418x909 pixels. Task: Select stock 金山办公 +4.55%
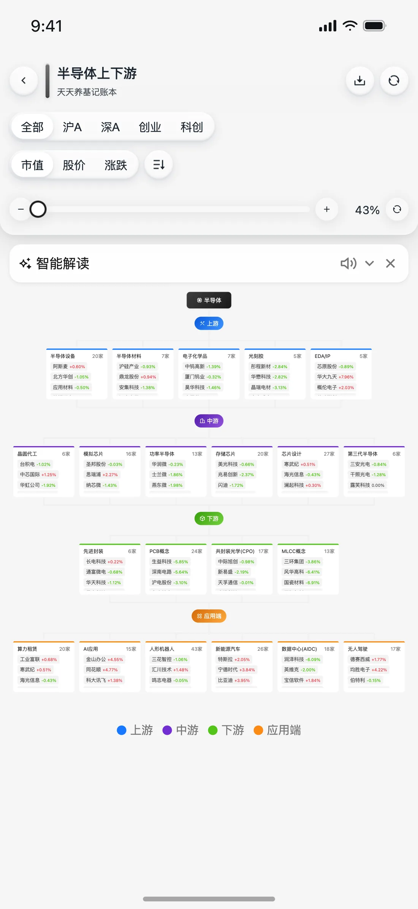click(x=104, y=660)
